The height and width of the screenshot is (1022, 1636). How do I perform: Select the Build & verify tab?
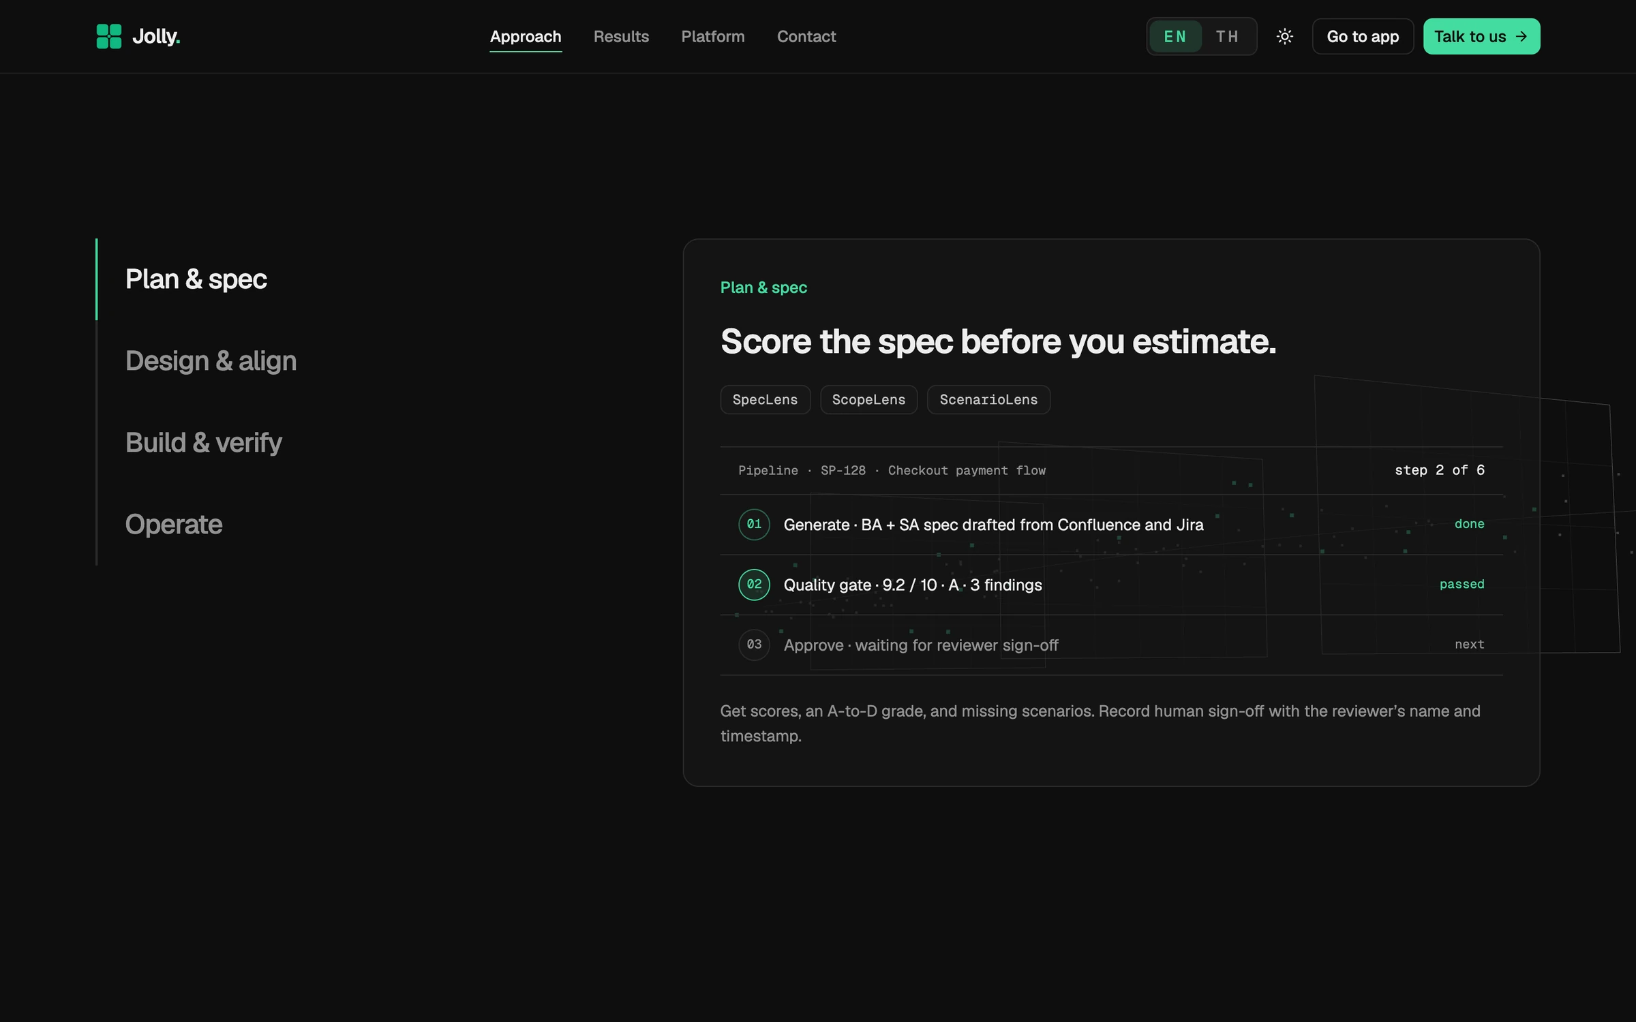click(203, 443)
